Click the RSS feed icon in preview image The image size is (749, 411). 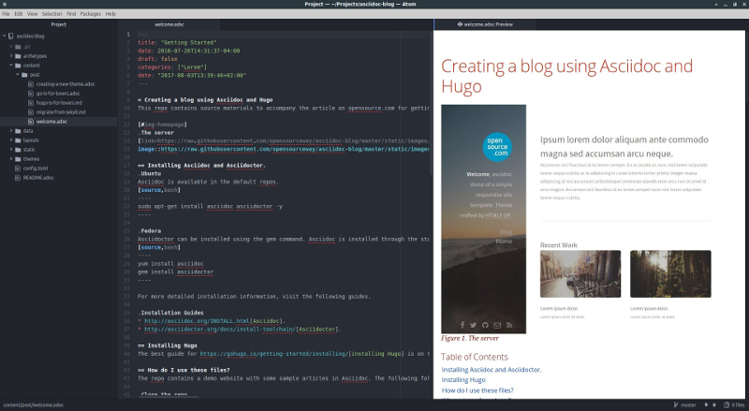pos(509,325)
